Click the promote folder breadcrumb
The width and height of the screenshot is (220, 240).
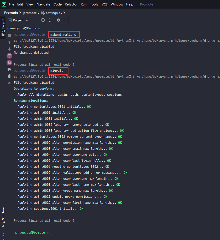(x=30, y=13)
